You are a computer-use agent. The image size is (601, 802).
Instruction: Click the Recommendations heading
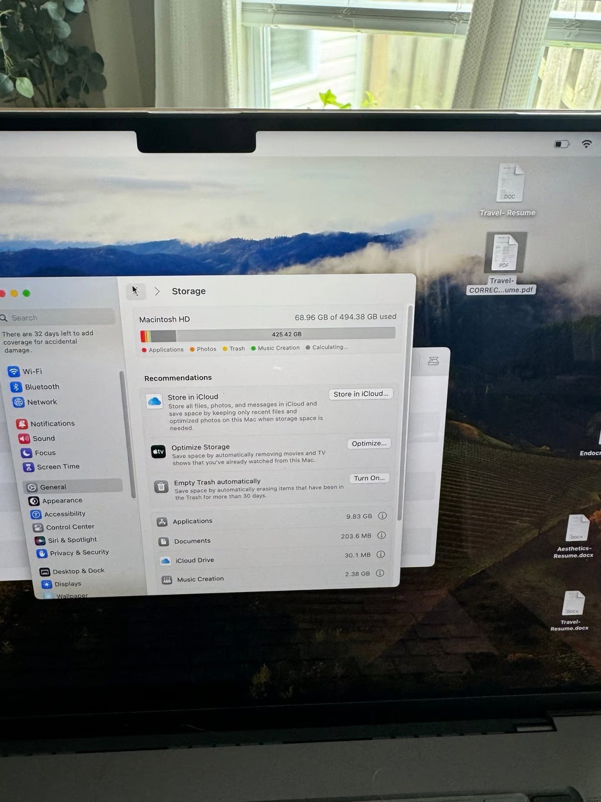tap(178, 378)
